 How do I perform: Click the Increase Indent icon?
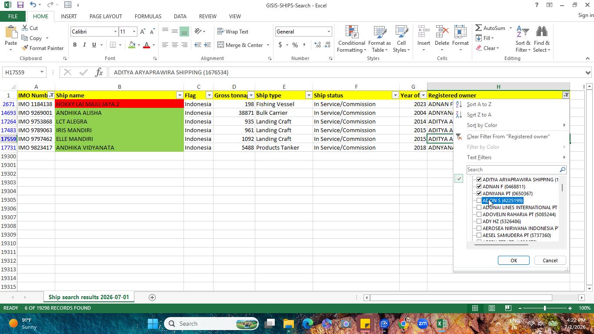207,45
